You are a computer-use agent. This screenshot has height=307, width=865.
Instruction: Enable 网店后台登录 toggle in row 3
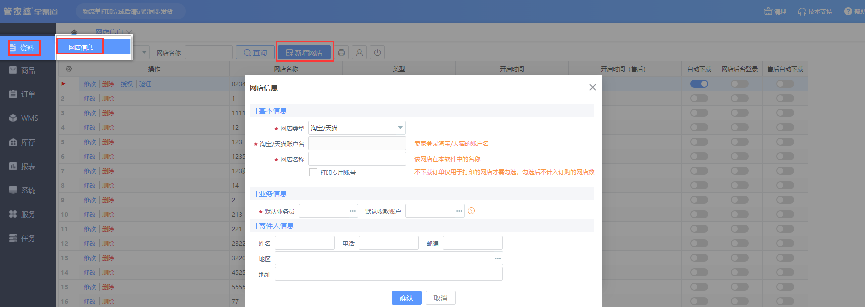740,113
